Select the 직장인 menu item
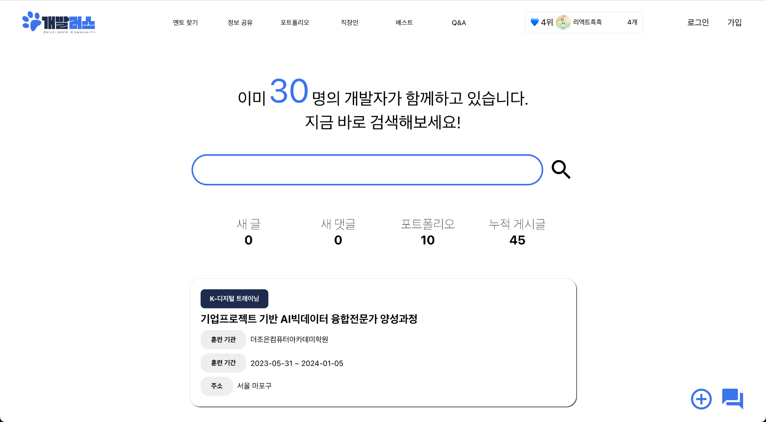Screen dimensions: 766x422 click(x=349, y=22)
